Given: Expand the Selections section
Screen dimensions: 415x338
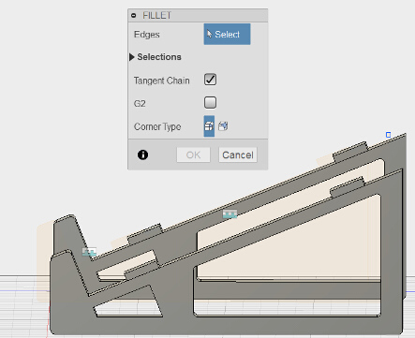Looking at the screenshot, I should [132, 57].
